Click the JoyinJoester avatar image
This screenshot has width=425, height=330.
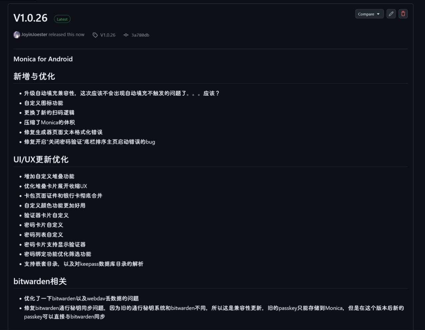click(x=17, y=35)
